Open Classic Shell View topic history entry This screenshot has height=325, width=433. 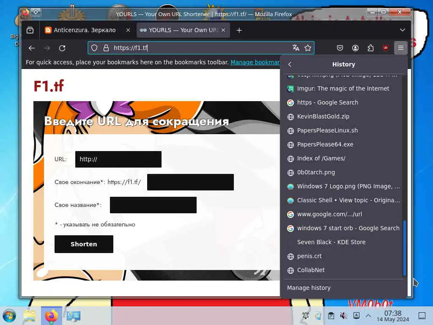343,200
